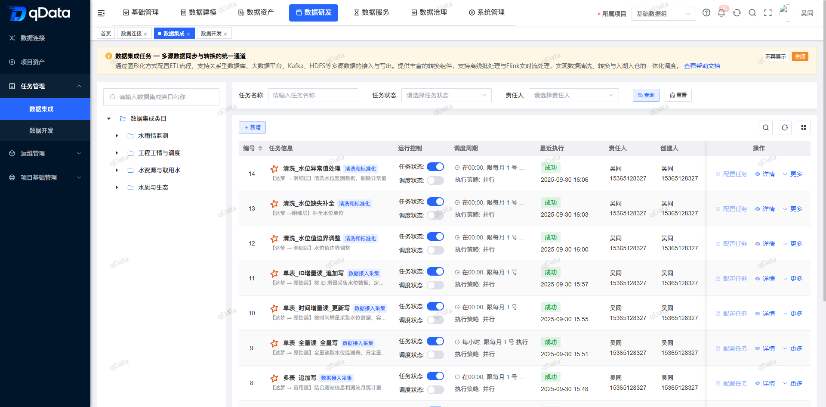Disable 任务状态 for 清洗_水位缺失补全
The height and width of the screenshot is (407, 826).
pyautogui.click(x=435, y=202)
